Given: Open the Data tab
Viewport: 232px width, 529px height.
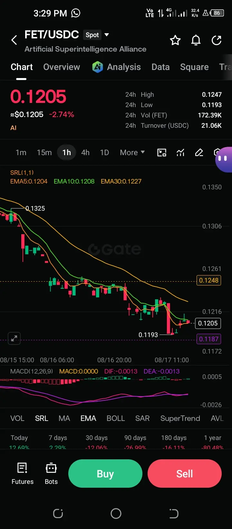Looking at the screenshot, I should [x=160, y=67].
